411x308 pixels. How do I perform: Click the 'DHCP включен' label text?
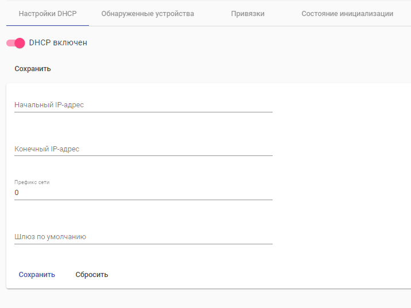58,42
